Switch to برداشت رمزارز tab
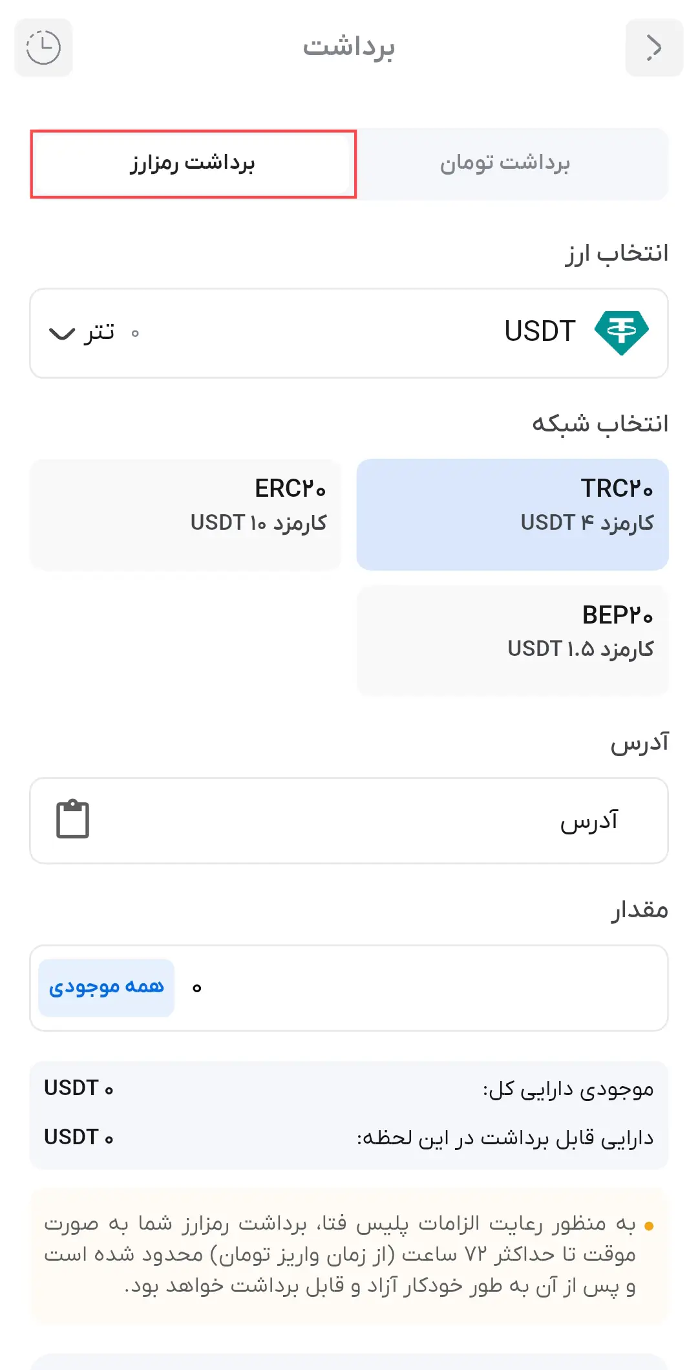Screen dimensions: 698x1370 pos(193,164)
